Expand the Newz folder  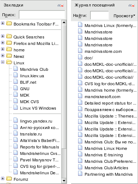coord(3,55)
